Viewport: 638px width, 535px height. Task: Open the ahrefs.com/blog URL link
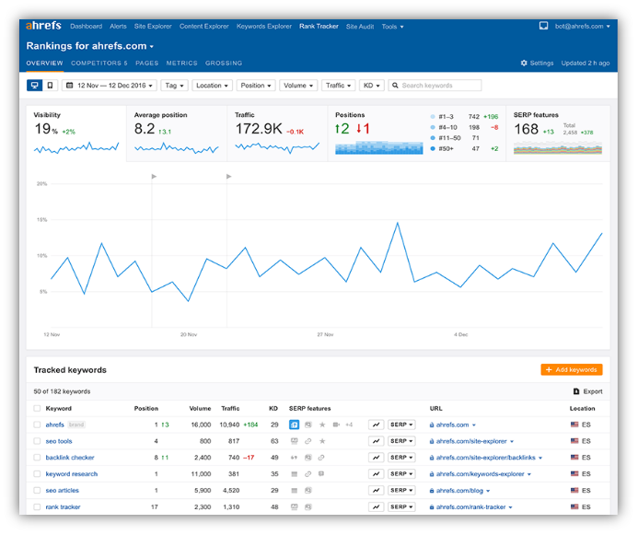[459, 491]
